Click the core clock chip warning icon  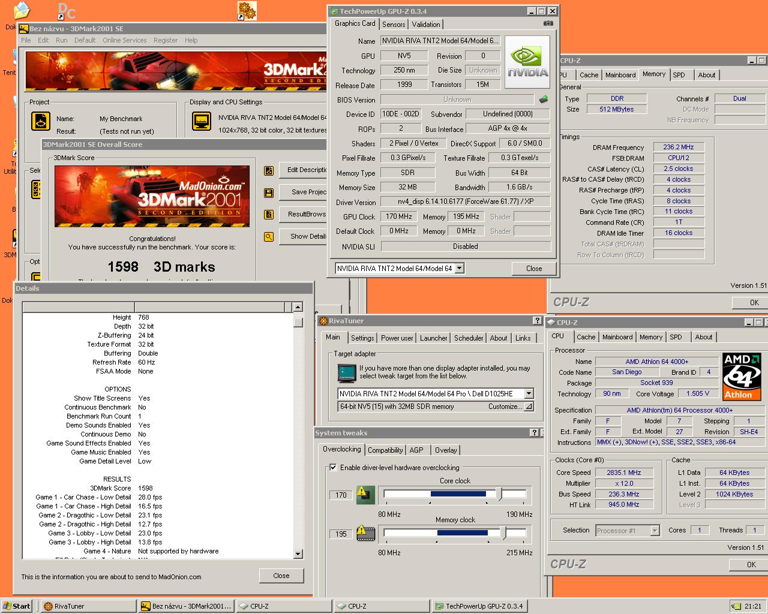tap(365, 495)
